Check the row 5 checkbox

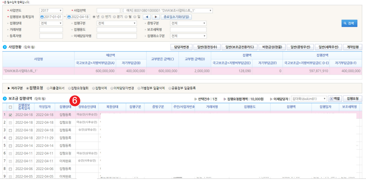(10, 146)
